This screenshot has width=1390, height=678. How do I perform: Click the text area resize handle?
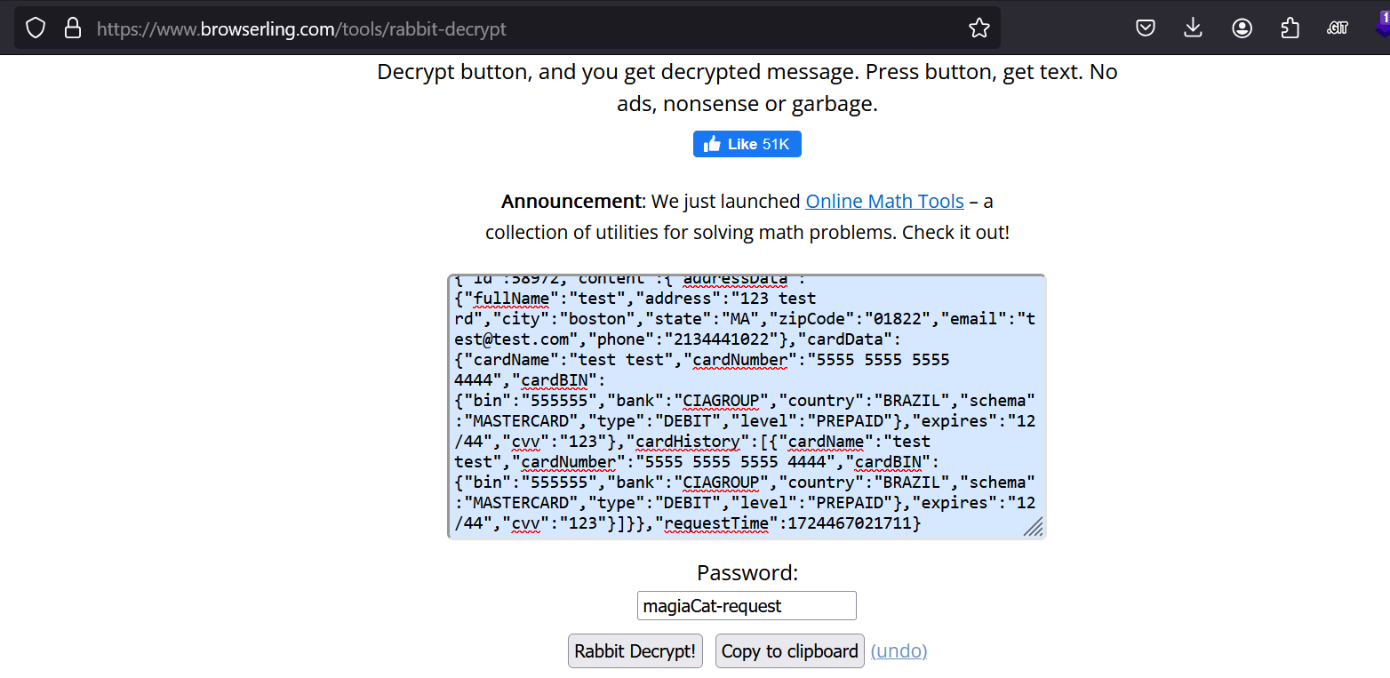[x=1033, y=527]
